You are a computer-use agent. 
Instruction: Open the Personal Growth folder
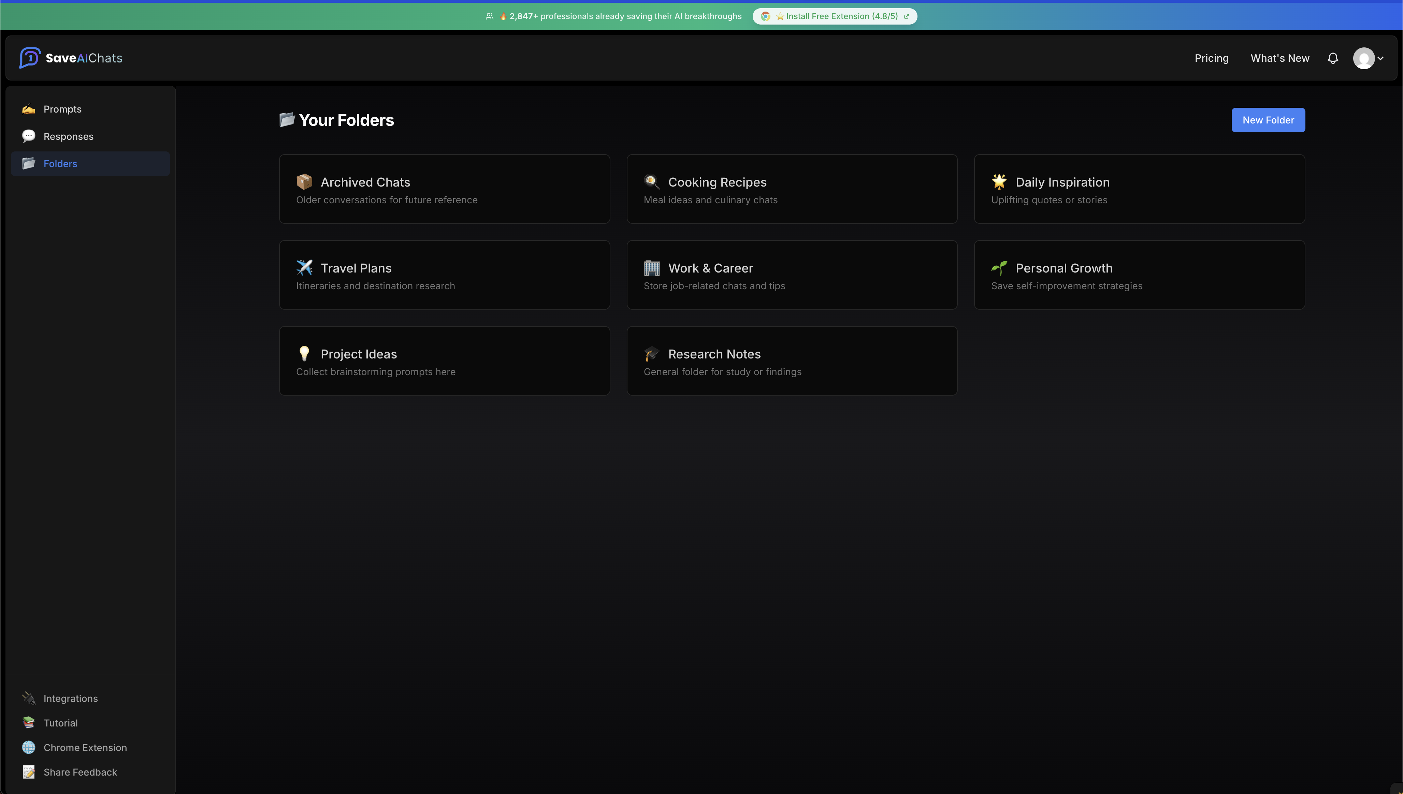coord(1140,275)
